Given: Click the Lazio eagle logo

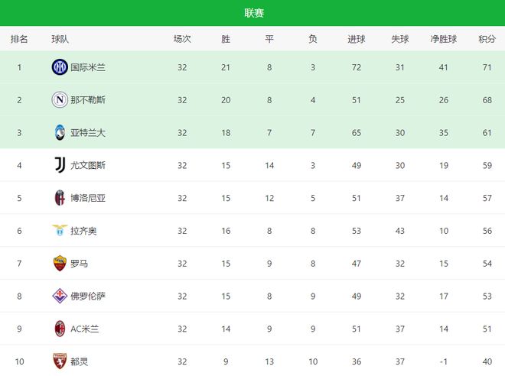Looking at the screenshot, I should click(60, 231).
